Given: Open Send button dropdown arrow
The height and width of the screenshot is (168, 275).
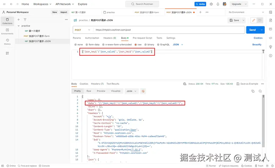Looking at the screenshot, I should [262, 30].
